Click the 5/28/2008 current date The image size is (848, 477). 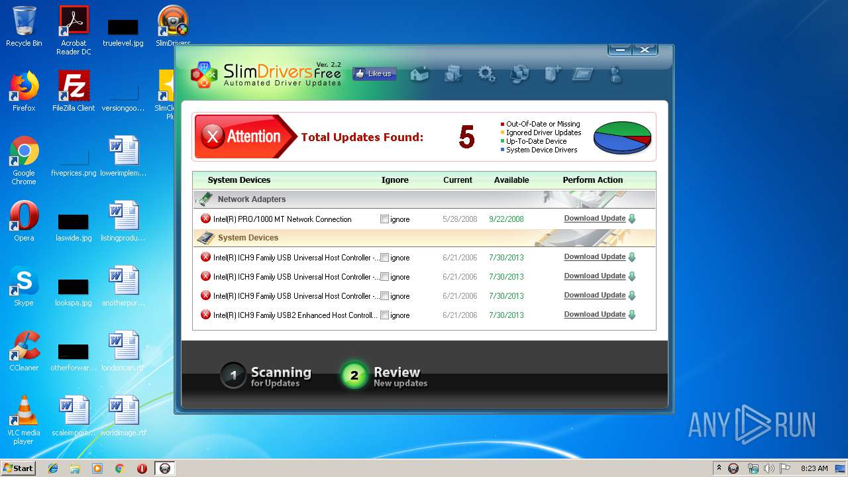pos(460,219)
